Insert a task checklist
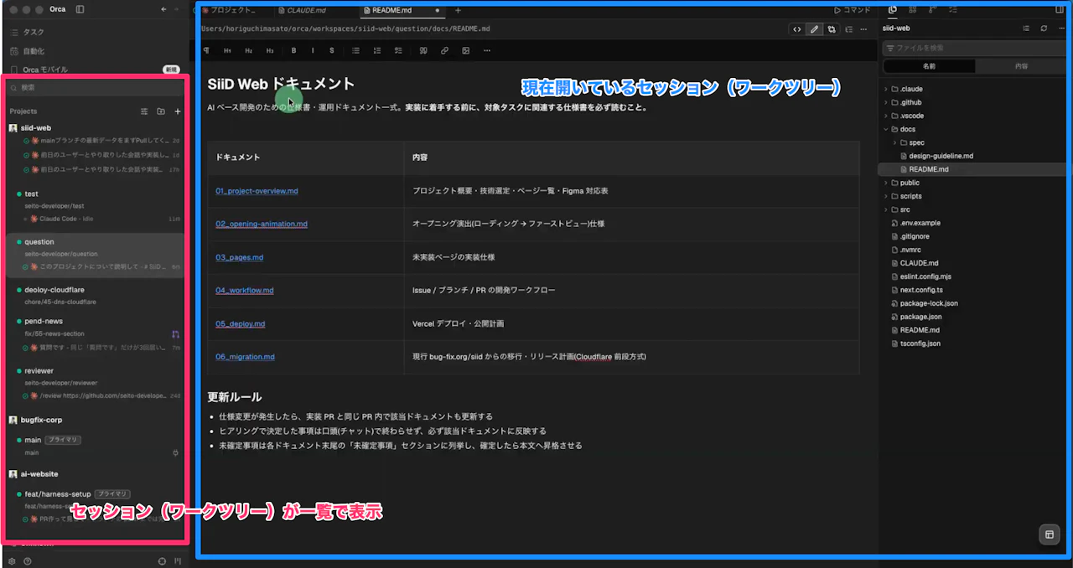1073x568 pixels. coord(397,50)
